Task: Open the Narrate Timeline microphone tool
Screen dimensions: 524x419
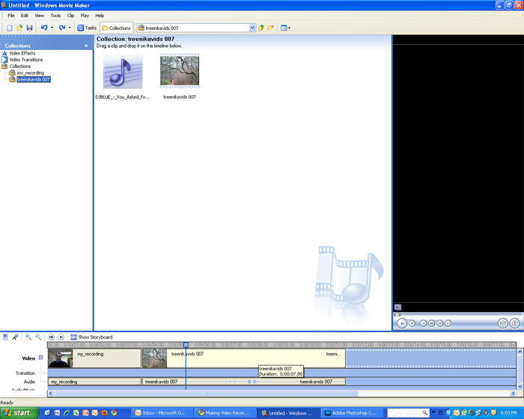Action: tap(15, 337)
